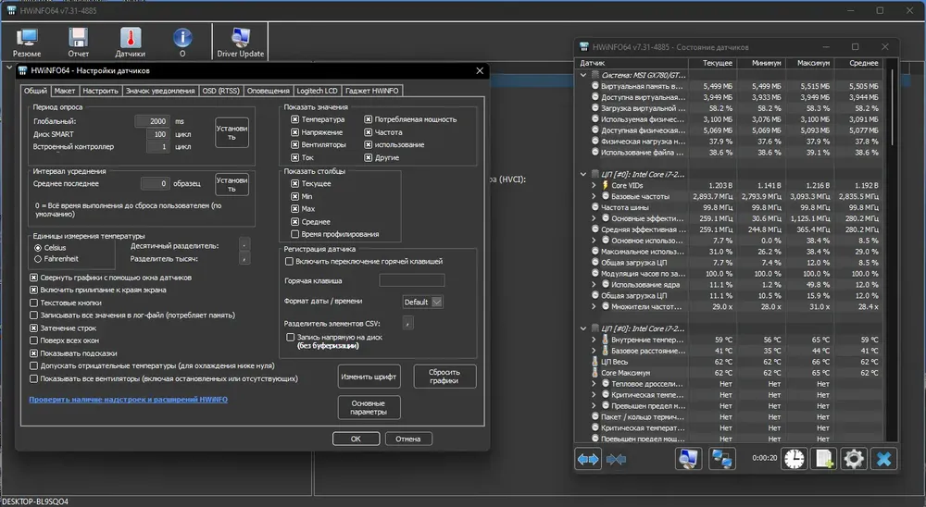Toggle the Поверх всех окон checkbox

click(33, 340)
